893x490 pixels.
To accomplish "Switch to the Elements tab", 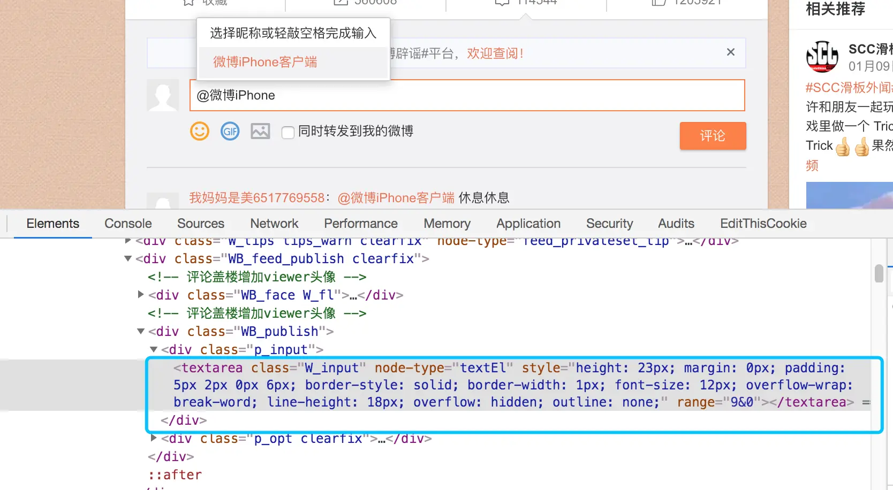I will tap(53, 224).
